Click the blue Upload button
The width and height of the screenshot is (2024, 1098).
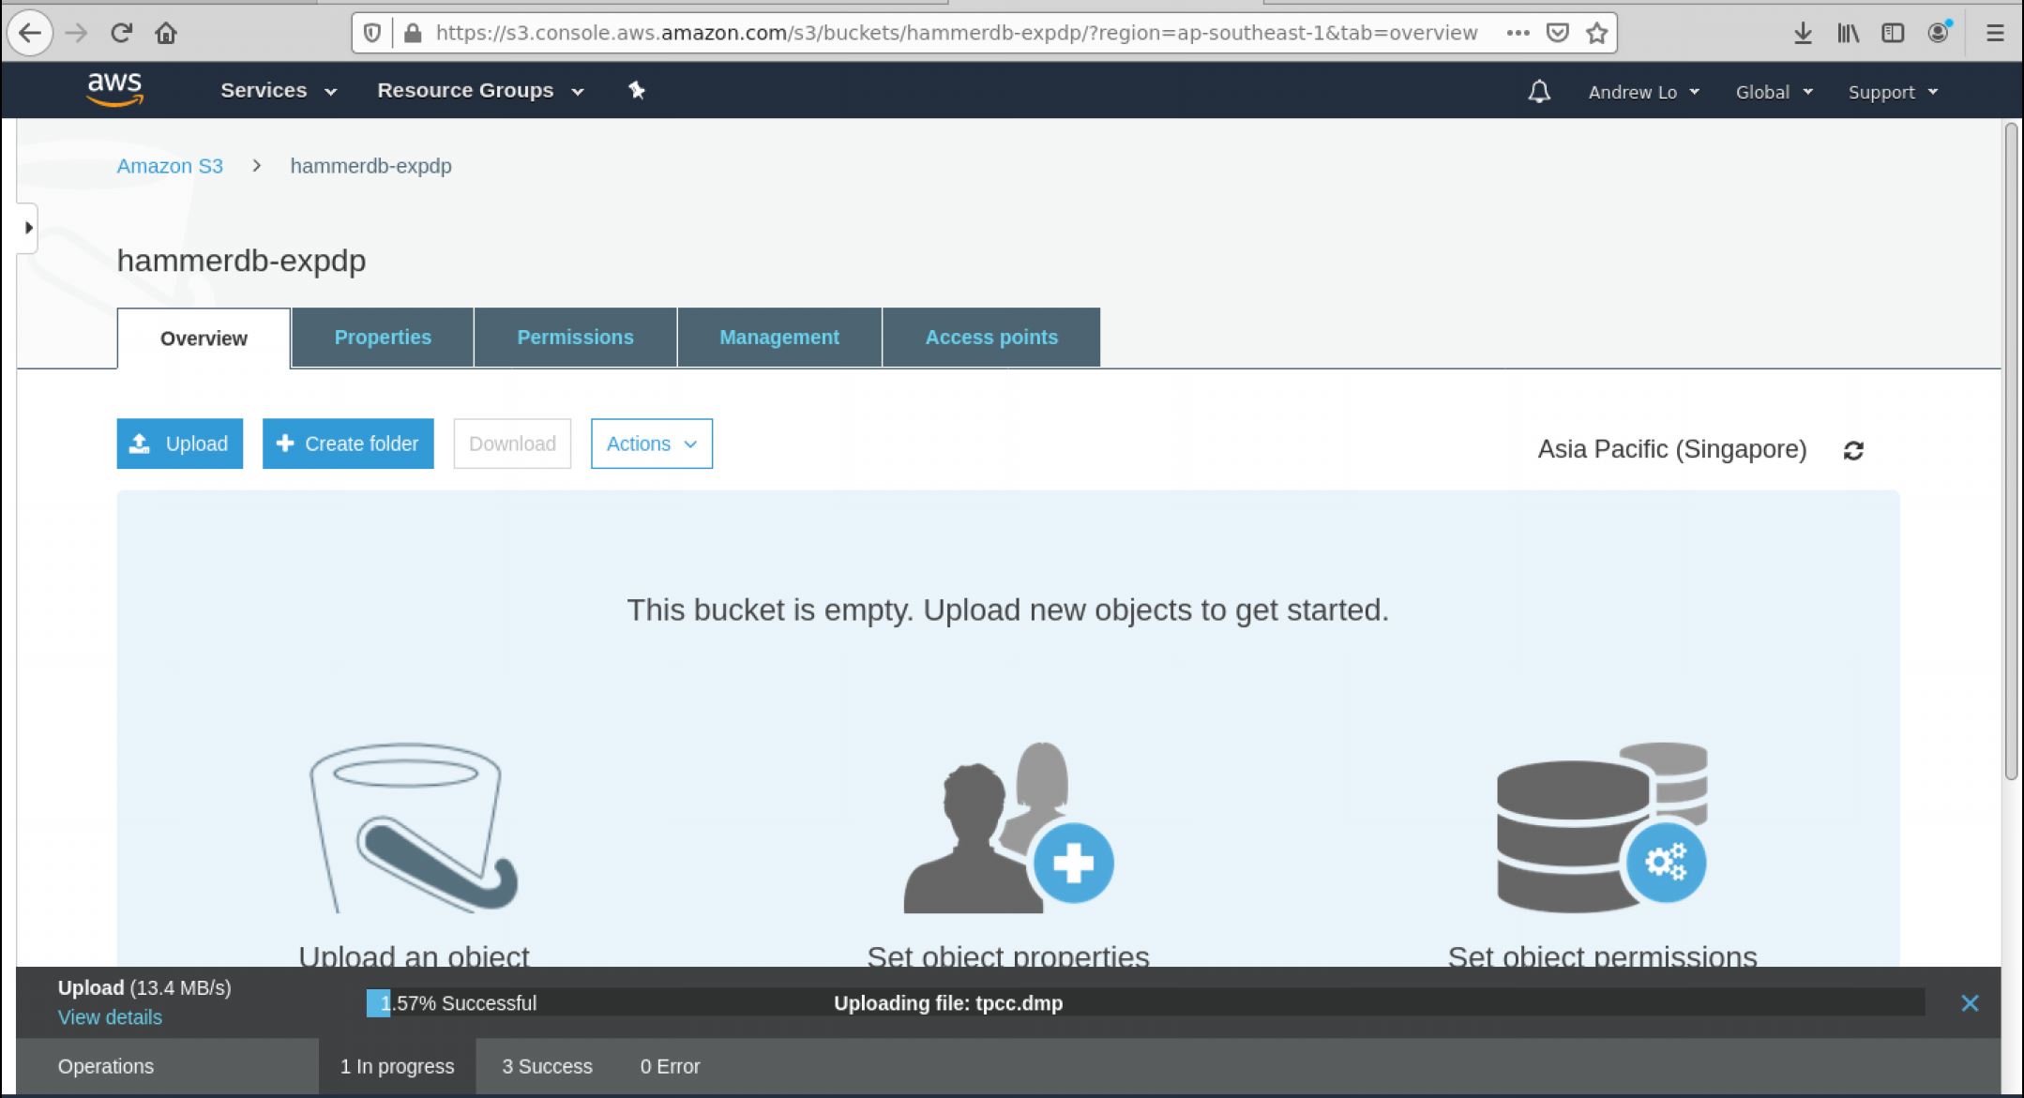(180, 444)
